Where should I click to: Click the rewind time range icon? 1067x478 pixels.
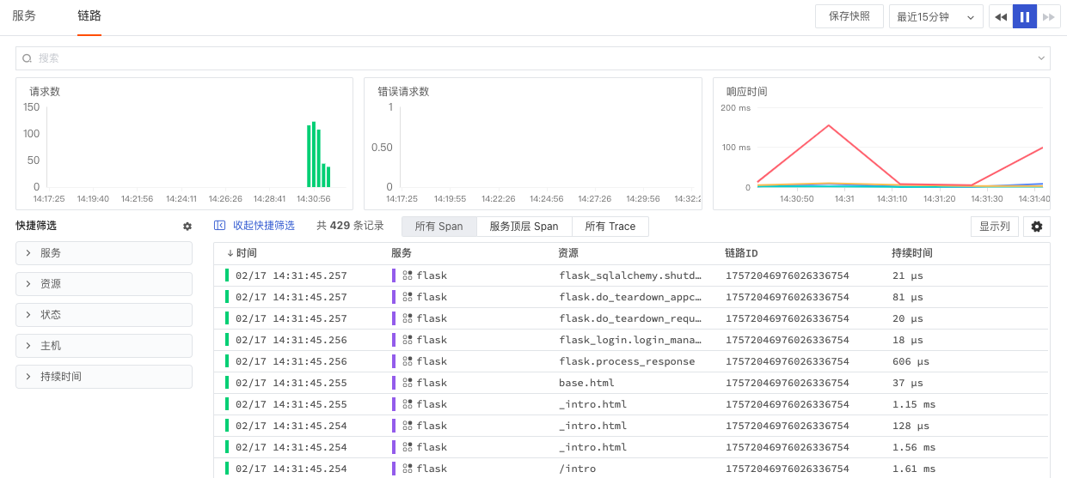click(x=1001, y=16)
